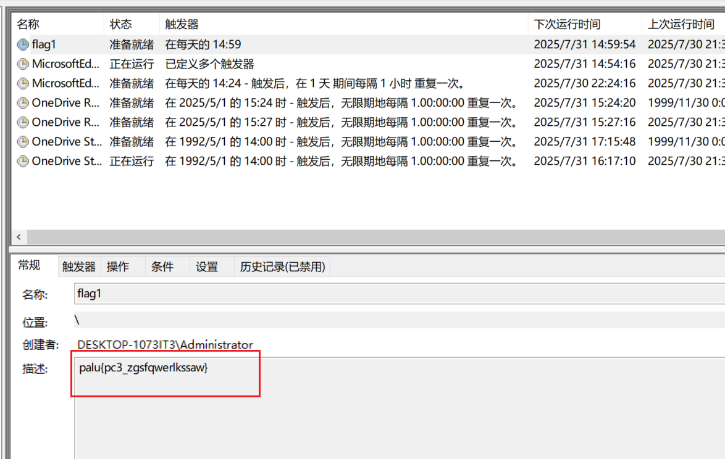Switch to the 操作 tab
Screen dimensions: 725x459
118,267
